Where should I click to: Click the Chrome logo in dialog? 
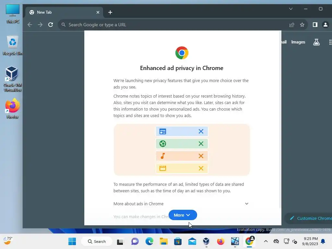[182, 53]
